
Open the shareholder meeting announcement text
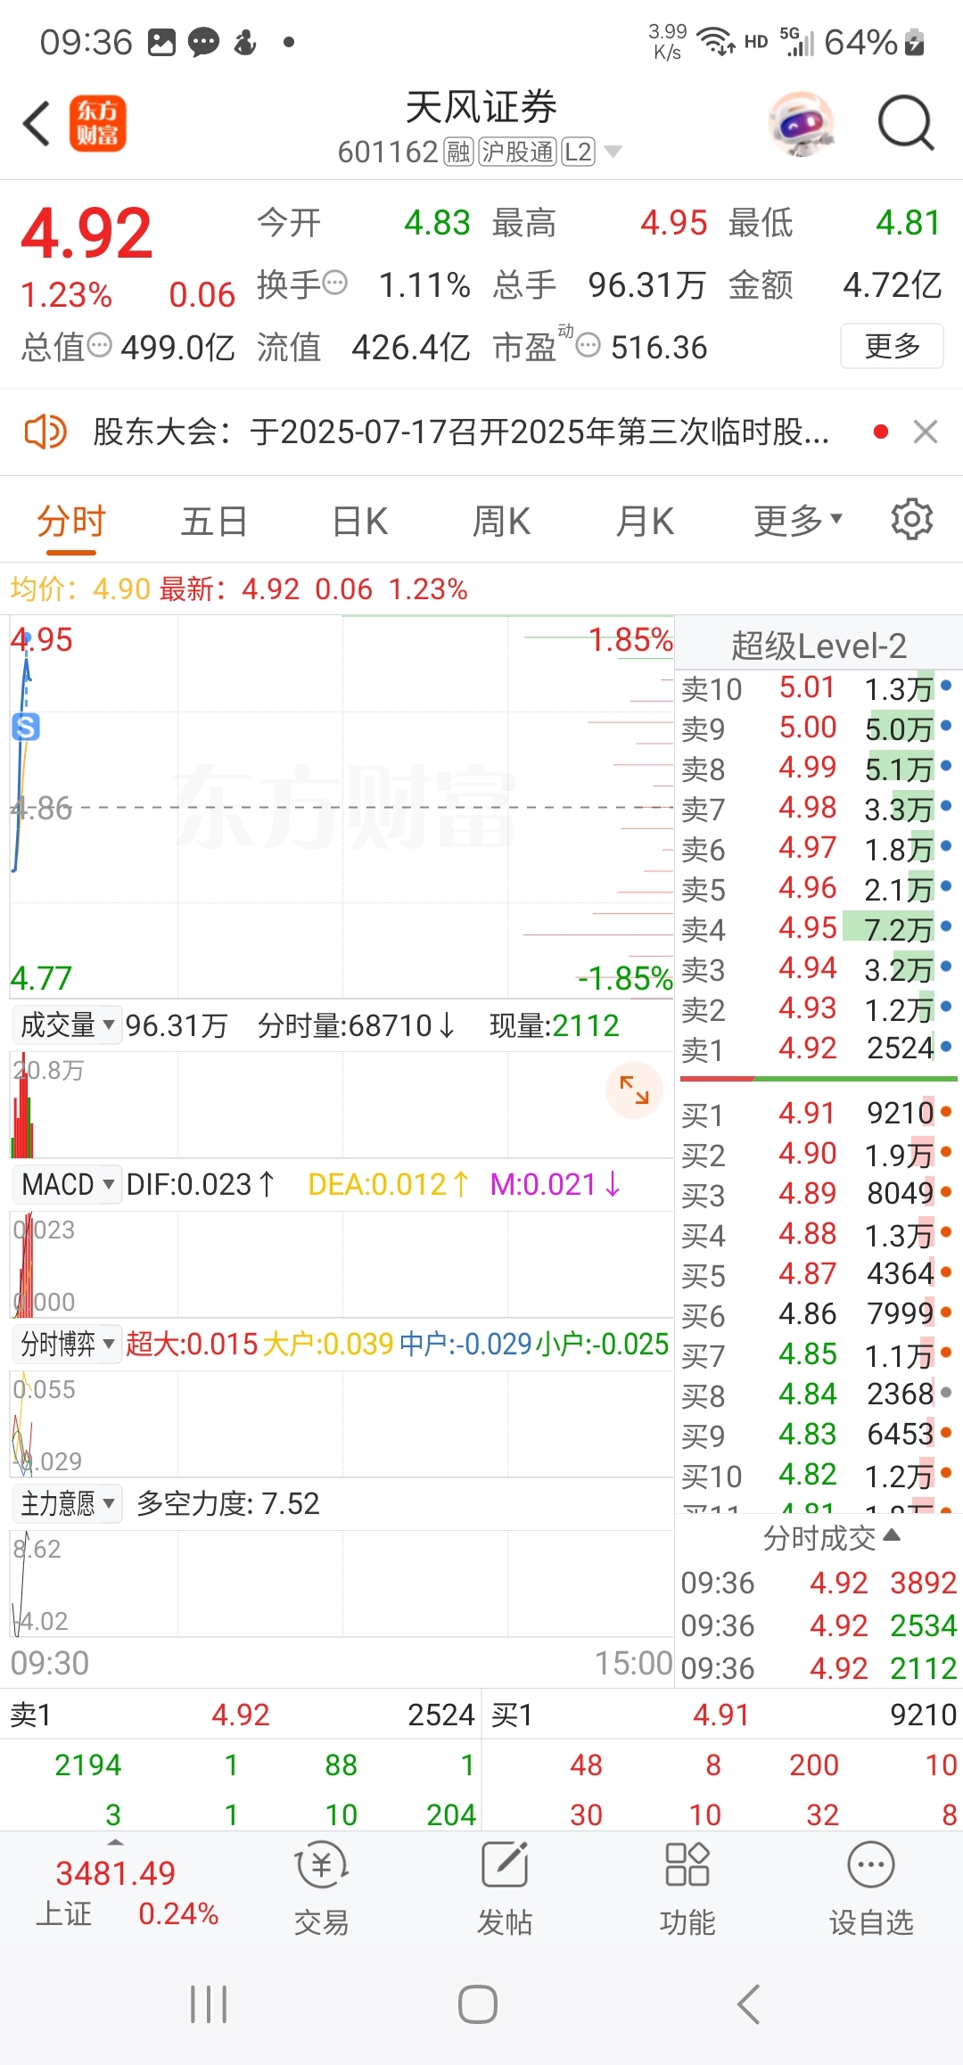(x=461, y=432)
